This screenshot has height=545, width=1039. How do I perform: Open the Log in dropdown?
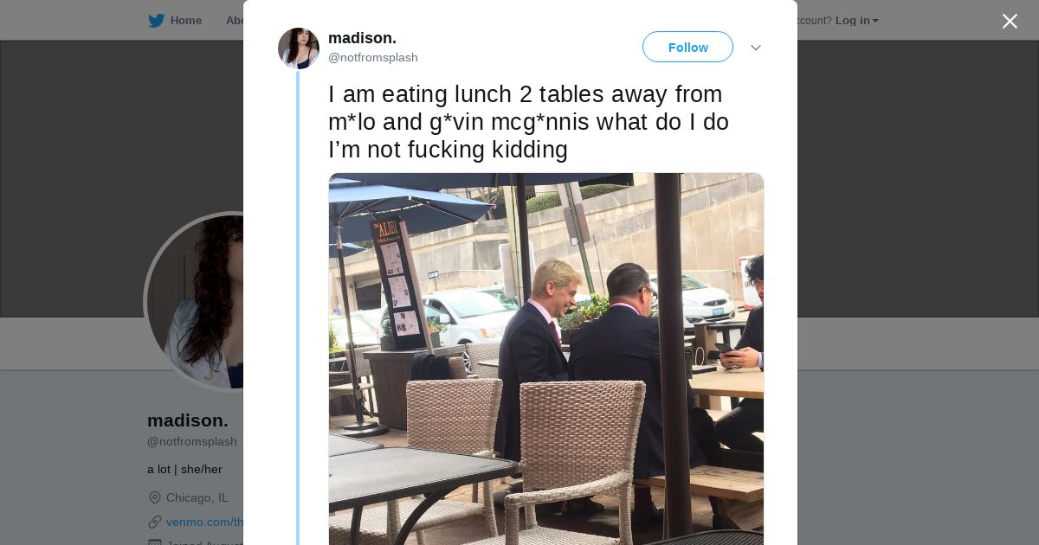tap(856, 20)
